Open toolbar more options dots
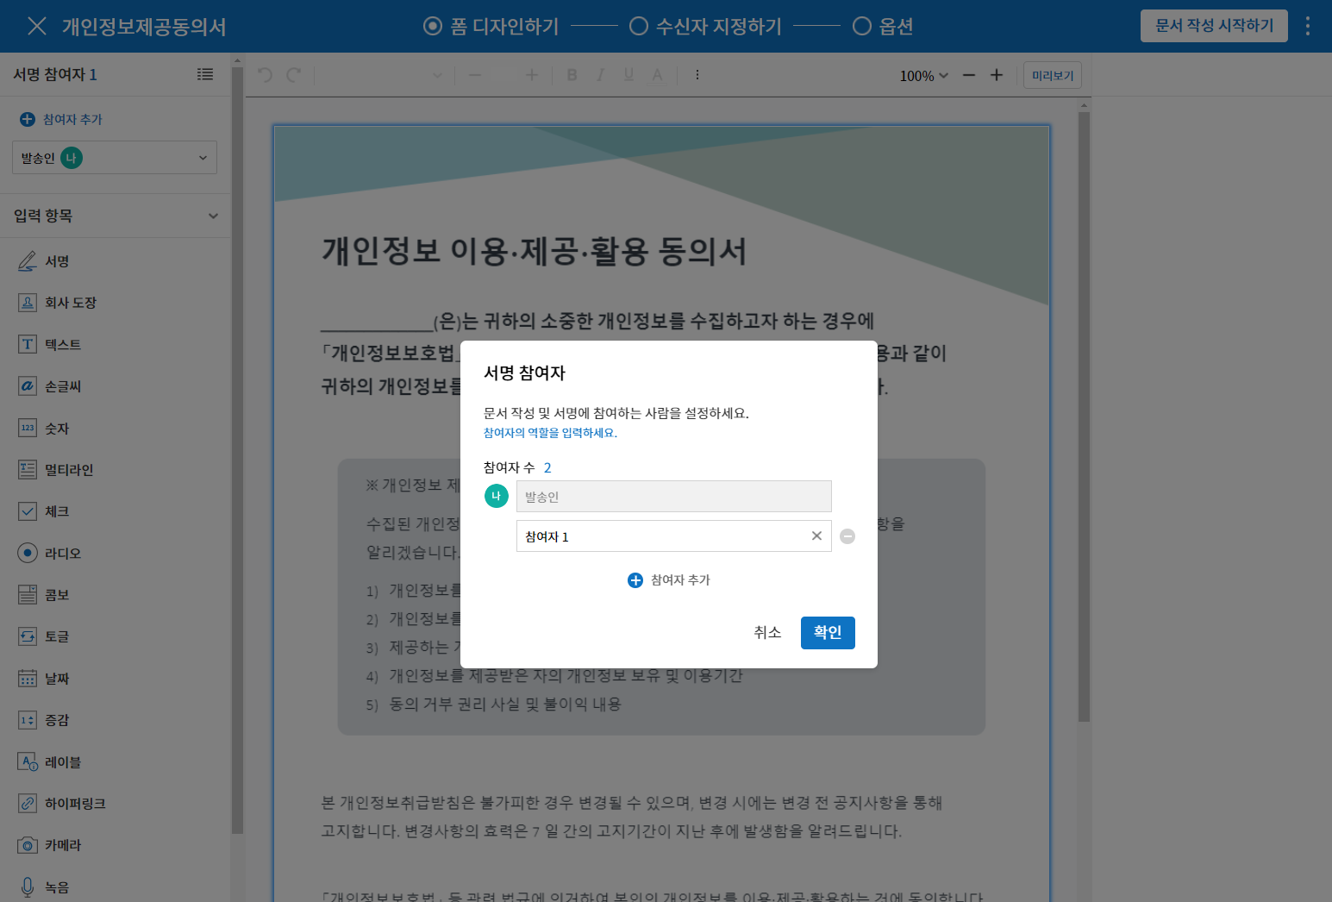The height and width of the screenshot is (902, 1332). point(697,75)
